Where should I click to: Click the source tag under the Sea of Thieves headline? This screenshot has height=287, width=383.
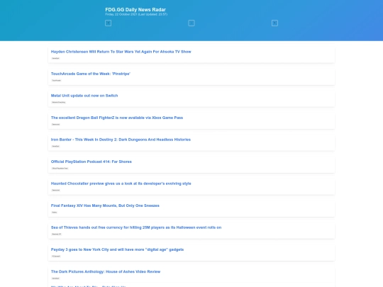pyautogui.click(x=57, y=234)
